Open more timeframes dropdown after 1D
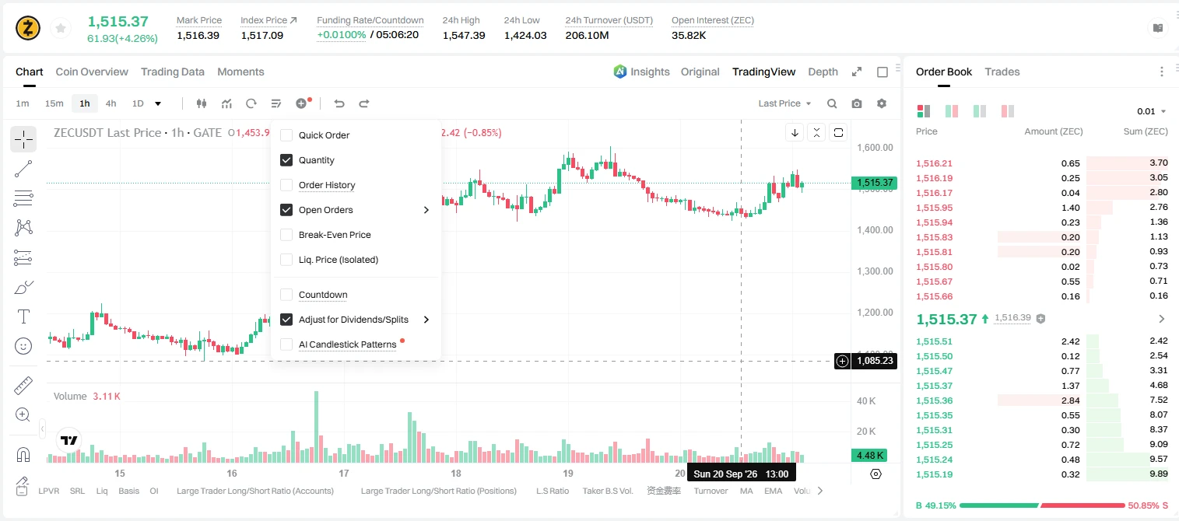This screenshot has width=1179, height=521. click(x=158, y=103)
